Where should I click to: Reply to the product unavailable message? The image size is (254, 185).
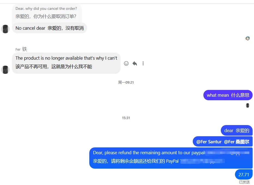click(134, 63)
